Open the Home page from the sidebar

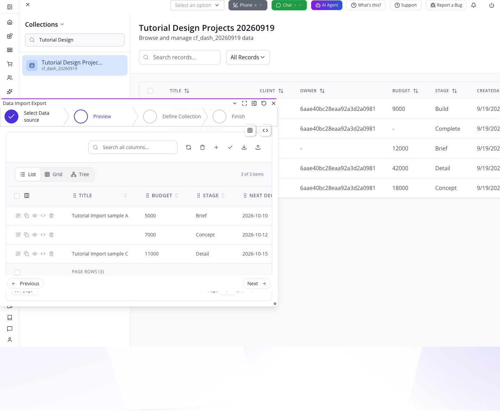(x=10, y=22)
